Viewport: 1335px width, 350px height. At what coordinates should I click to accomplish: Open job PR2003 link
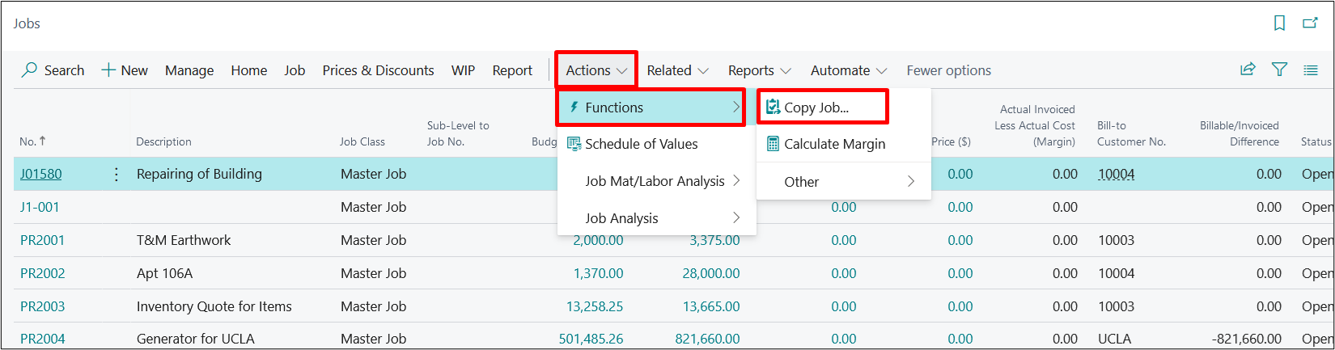(x=42, y=306)
